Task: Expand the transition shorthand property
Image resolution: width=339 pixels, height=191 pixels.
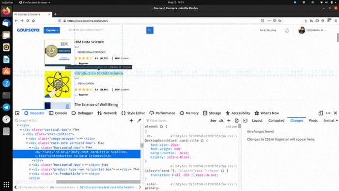Action: pyautogui.click(x=173, y=175)
